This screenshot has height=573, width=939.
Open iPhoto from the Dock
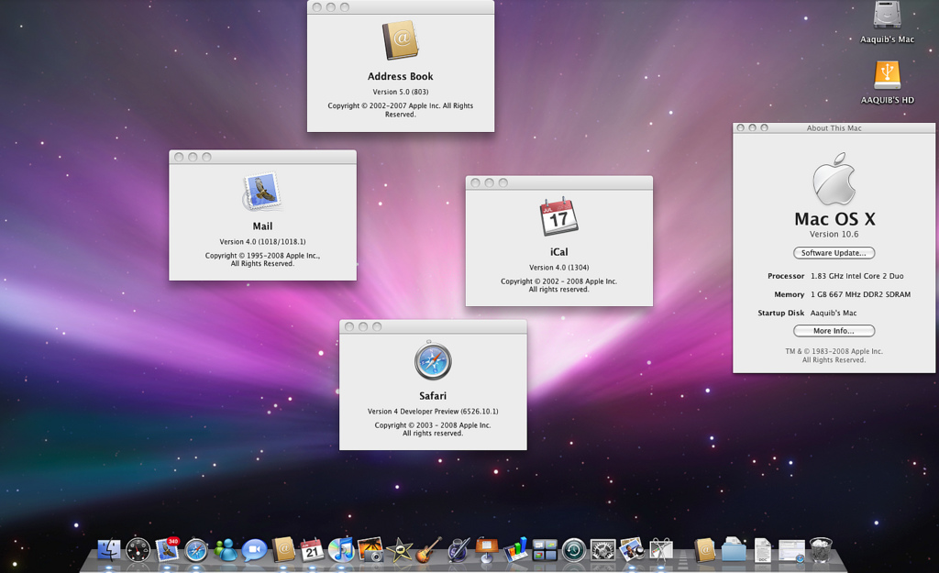(370, 550)
